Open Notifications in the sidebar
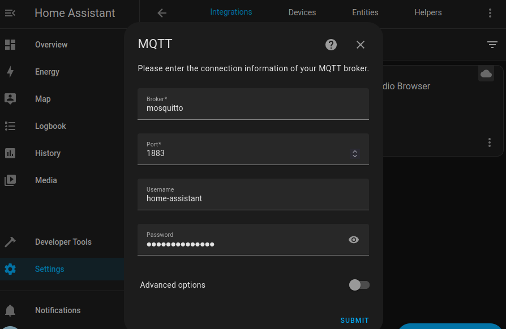506x329 pixels. (x=62, y=310)
